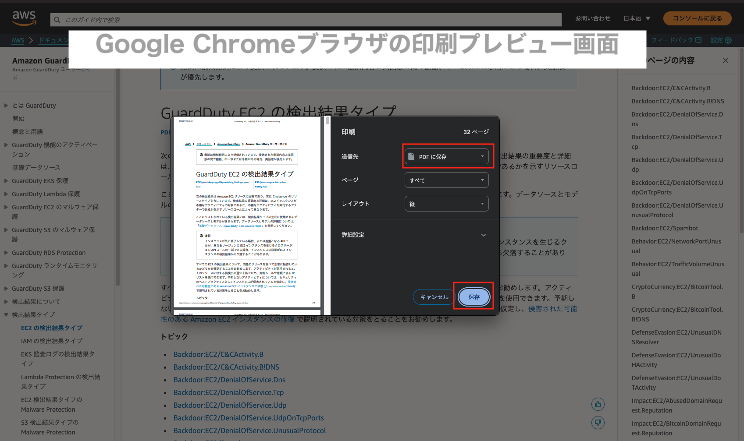Click the print preview scrollbar
This screenshot has height=441, width=744.
(327, 121)
